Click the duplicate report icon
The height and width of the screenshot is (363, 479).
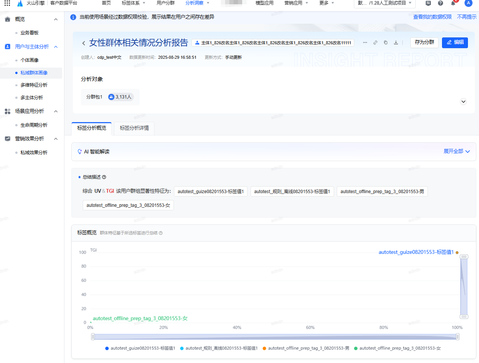pos(386,43)
